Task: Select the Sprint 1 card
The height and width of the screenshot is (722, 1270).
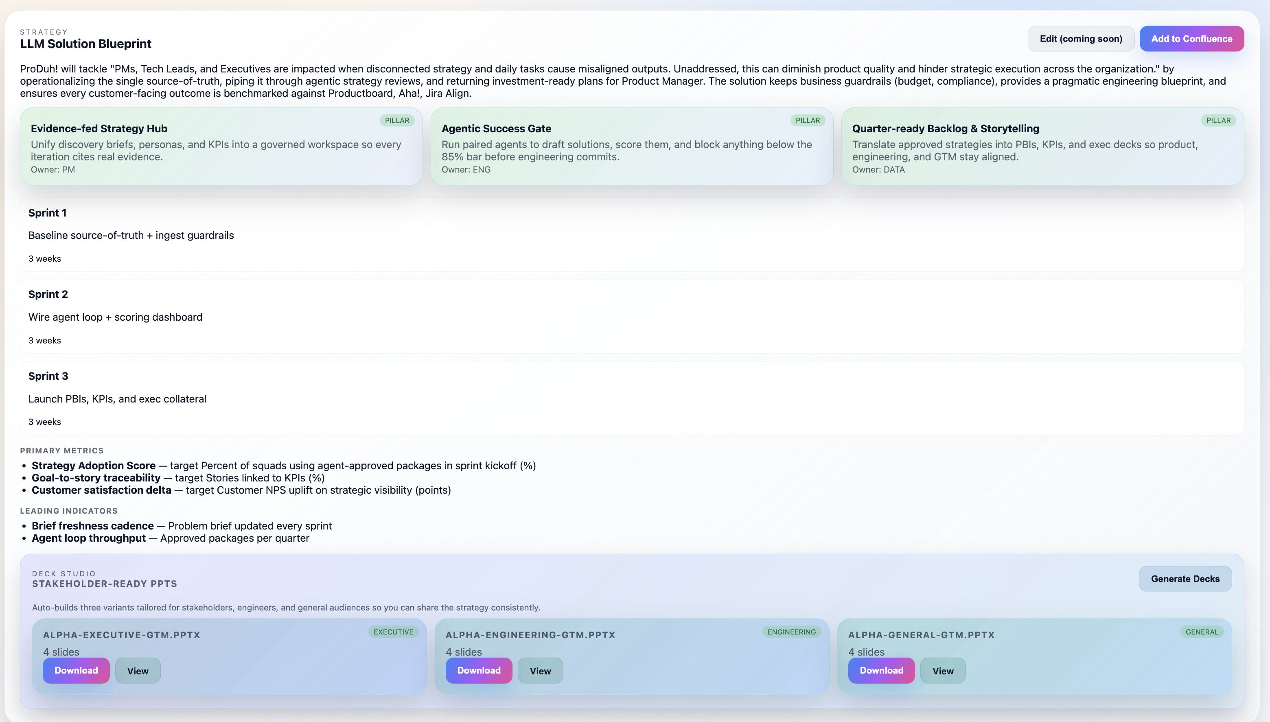Action: click(x=631, y=235)
